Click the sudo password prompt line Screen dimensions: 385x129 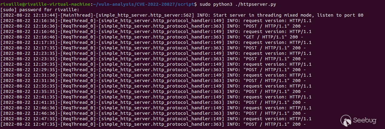point(39,10)
